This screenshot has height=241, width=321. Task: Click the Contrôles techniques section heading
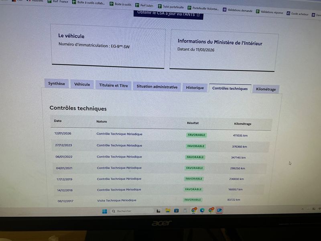[78, 108]
